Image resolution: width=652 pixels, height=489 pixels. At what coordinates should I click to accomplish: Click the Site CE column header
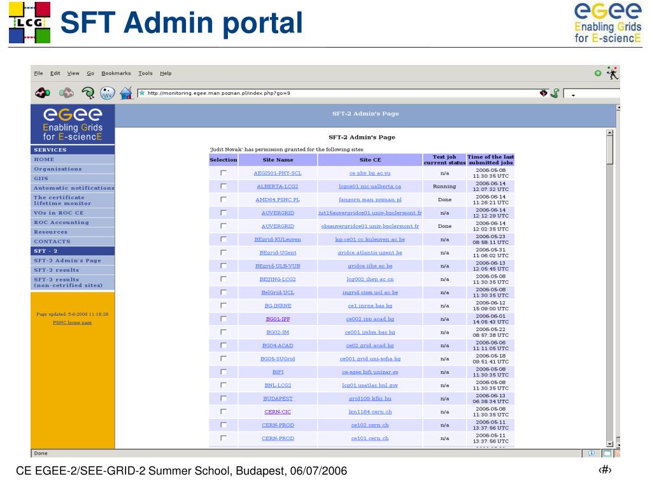370,160
